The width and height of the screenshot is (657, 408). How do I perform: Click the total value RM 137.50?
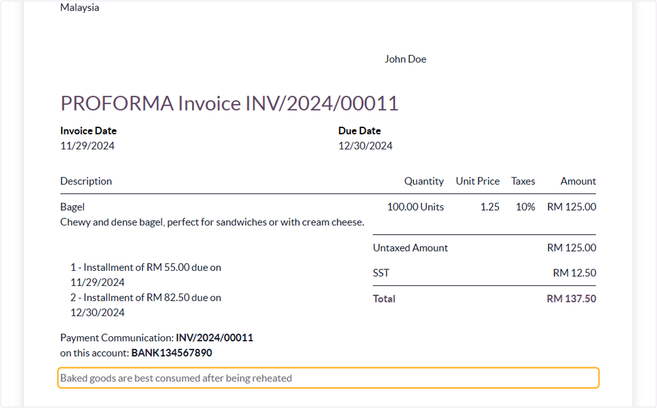pos(572,299)
